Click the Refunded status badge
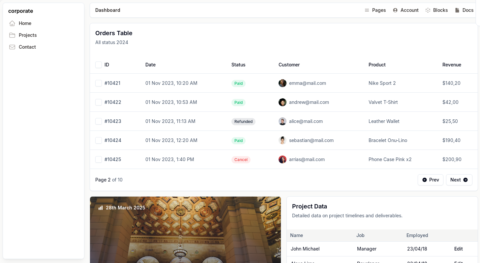This screenshot has height=263, width=480. pyautogui.click(x=243, y=122)
